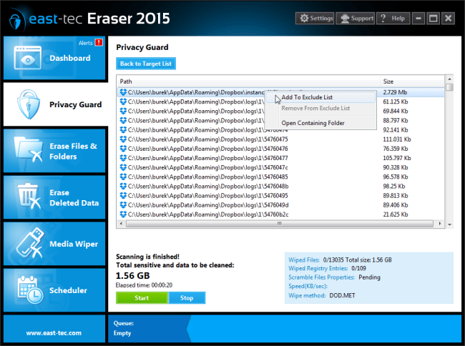Click the 111.031 Kb size value
This screenshot has height=346, width=465.
pyautogui.click(x=397, y=139)
